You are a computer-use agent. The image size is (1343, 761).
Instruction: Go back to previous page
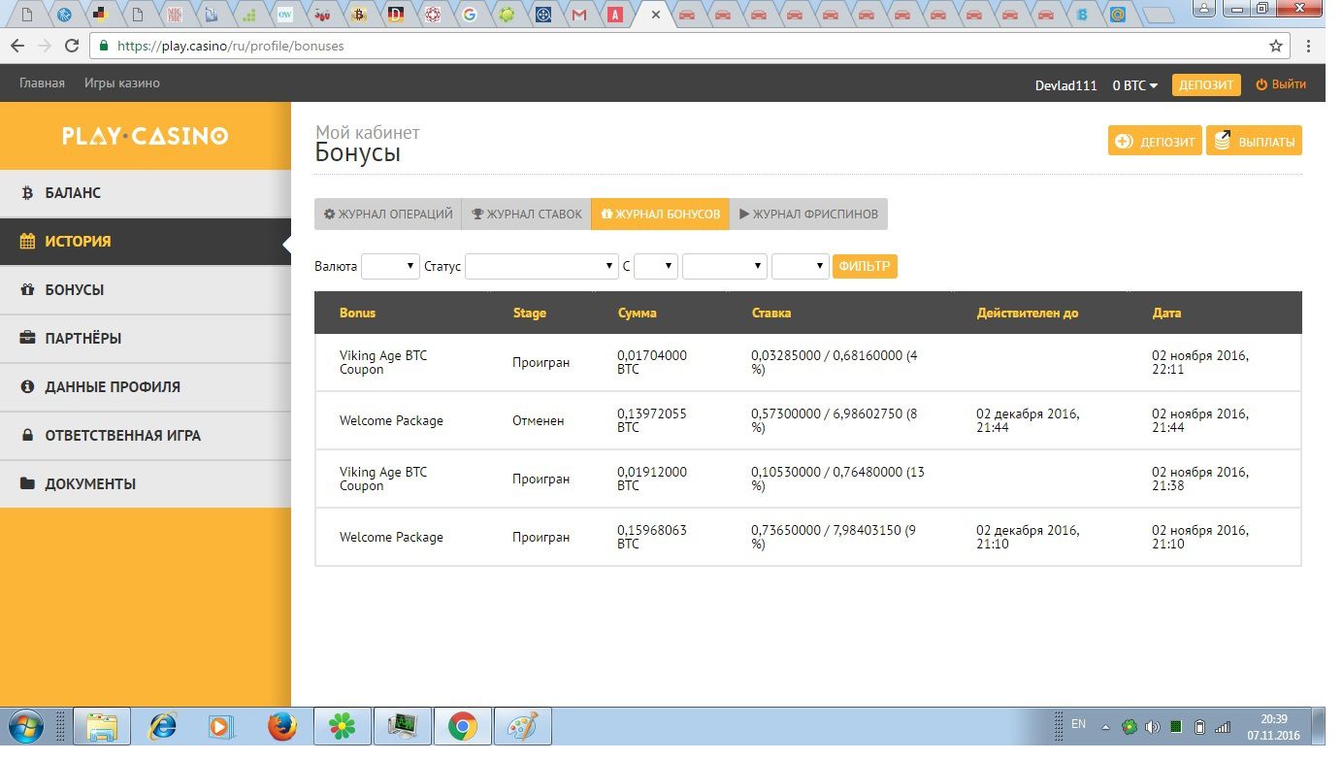pyautogui.click(x=17, y=46)
